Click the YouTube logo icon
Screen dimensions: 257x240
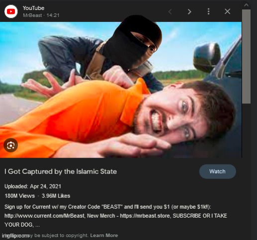[x=11, y=11]
